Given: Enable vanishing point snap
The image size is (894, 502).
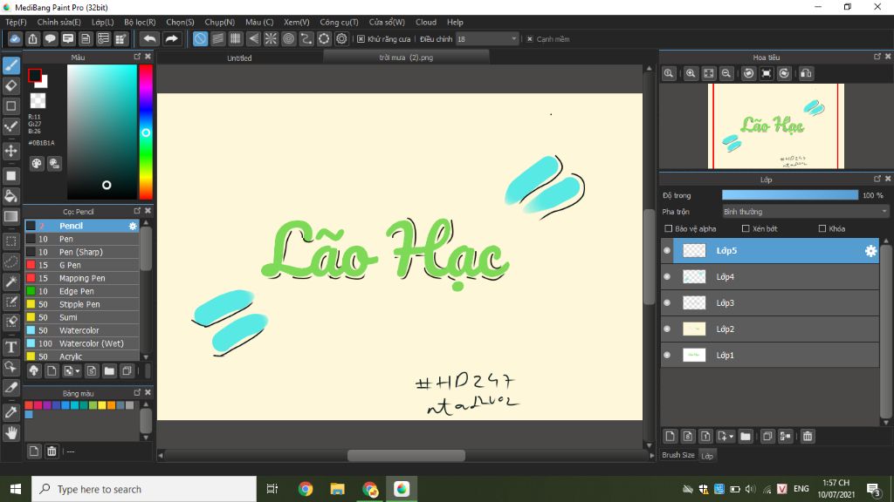Looking at the screenshot, I should [x=253, y=38].
